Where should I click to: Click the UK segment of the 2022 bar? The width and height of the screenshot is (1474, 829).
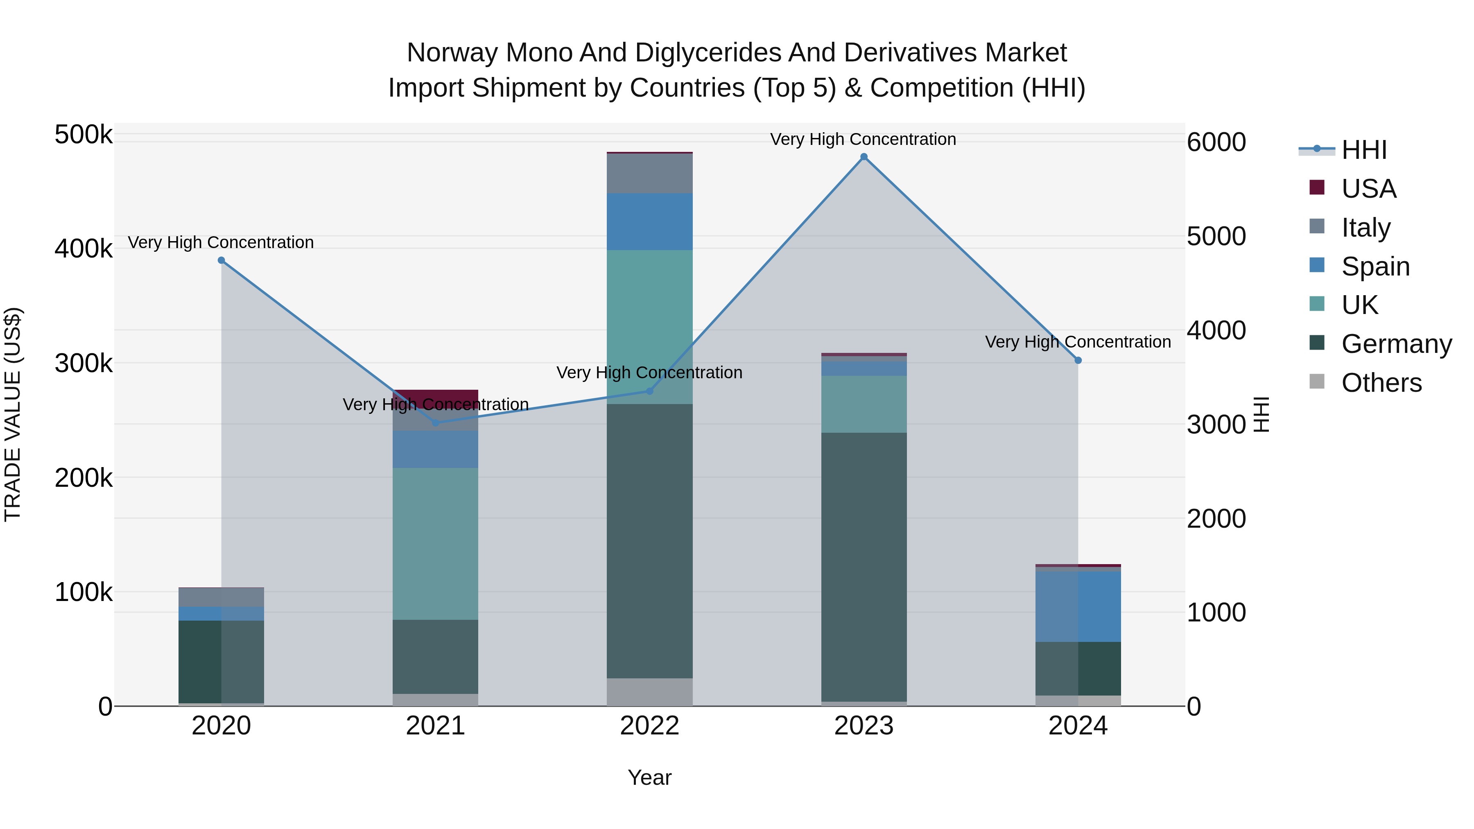coord(649,327)
